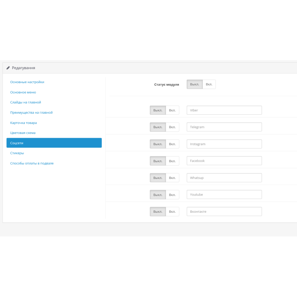297x297 pixels.
Task: Open Преимущества на главной section
Action: click(31, 112)
